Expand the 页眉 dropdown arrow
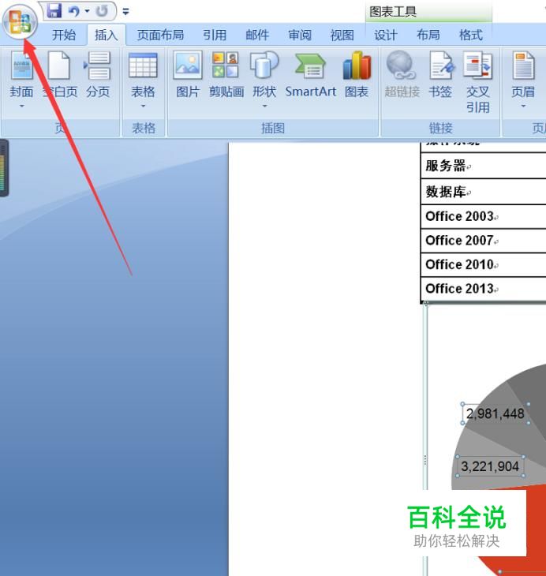This screenshot has width=546, height=576. tap(523, 107)
